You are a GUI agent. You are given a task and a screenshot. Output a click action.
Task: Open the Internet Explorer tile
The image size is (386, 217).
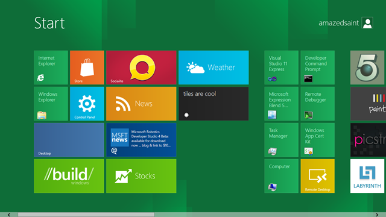pos(51,68)
